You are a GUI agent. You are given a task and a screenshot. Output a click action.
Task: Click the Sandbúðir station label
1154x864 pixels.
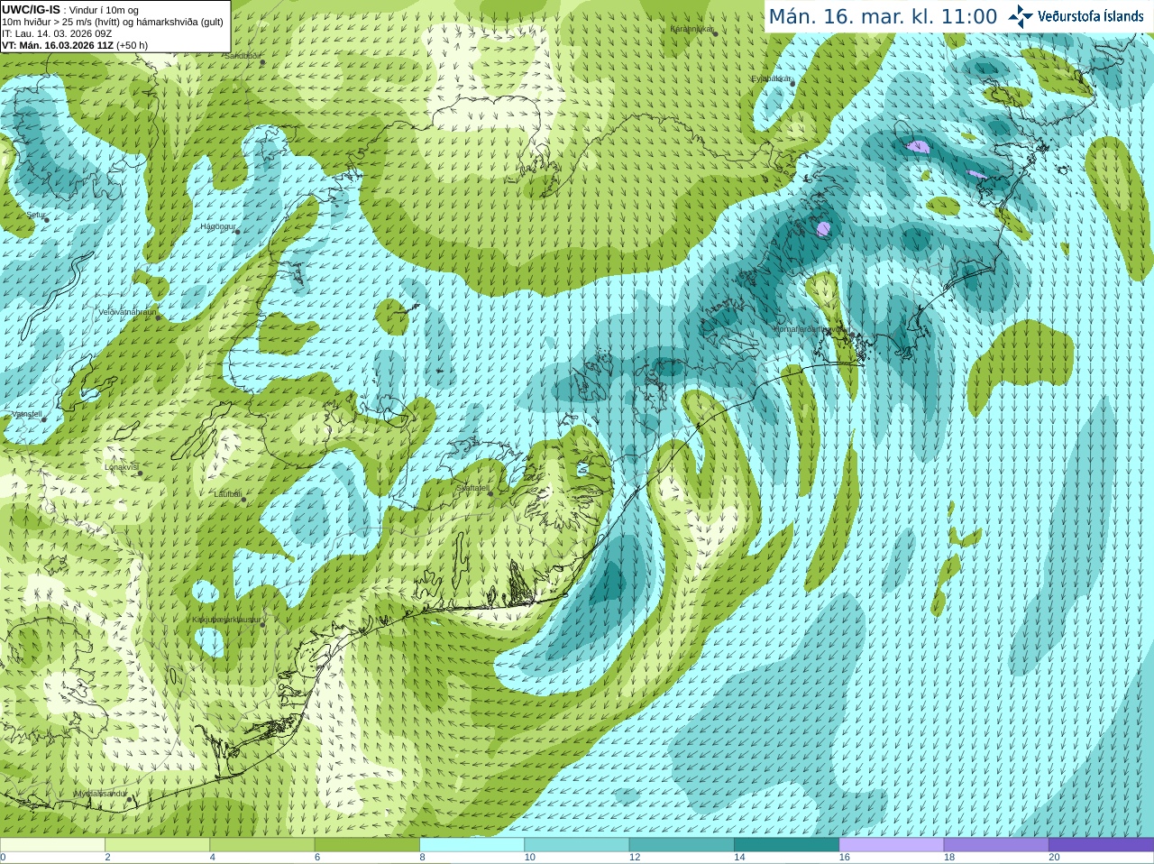(x=243, y=55)
